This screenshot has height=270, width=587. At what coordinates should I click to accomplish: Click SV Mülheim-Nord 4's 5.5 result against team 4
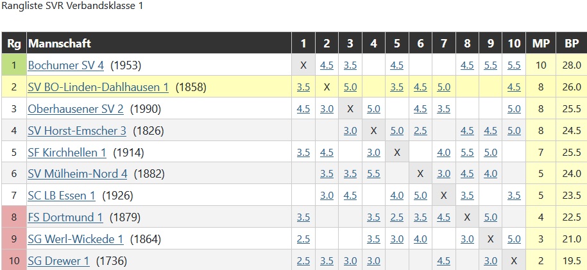click(x=374, y=174)
